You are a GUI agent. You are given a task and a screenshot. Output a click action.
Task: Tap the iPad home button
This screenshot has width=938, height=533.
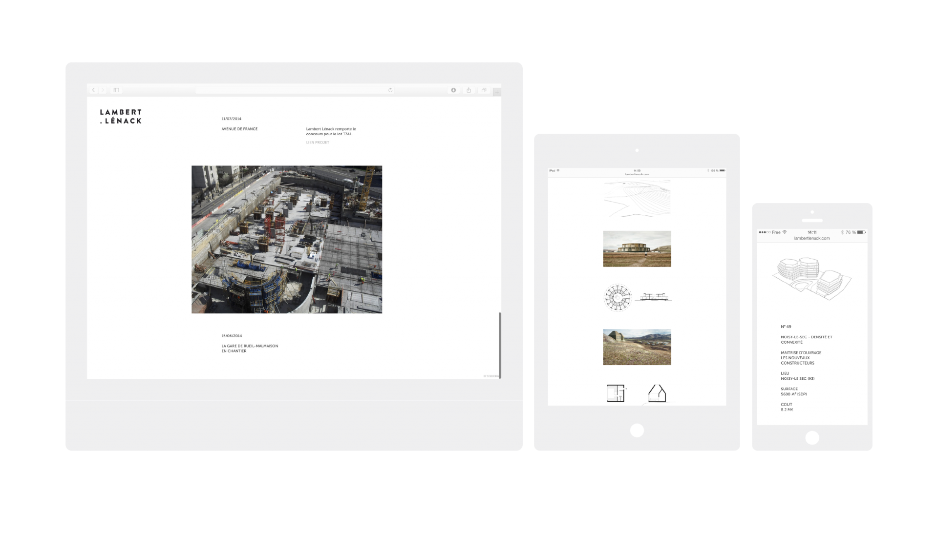point(637,430)
